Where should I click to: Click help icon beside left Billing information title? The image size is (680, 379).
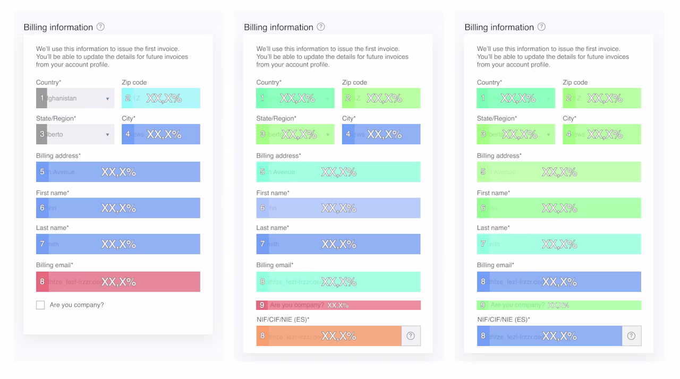pyautogui.click(x=100, y=27)
